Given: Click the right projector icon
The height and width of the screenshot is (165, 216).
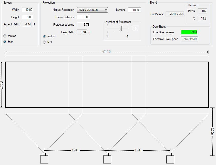Looking at the screenshot, I should 170,159.
